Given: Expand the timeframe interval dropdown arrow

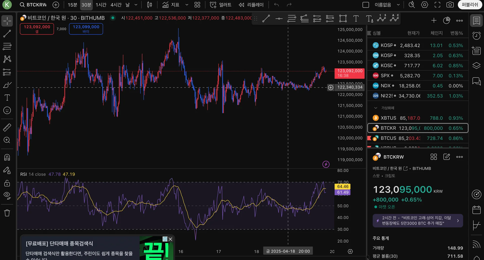Looking at the screenshot, I should coord(136,5).
